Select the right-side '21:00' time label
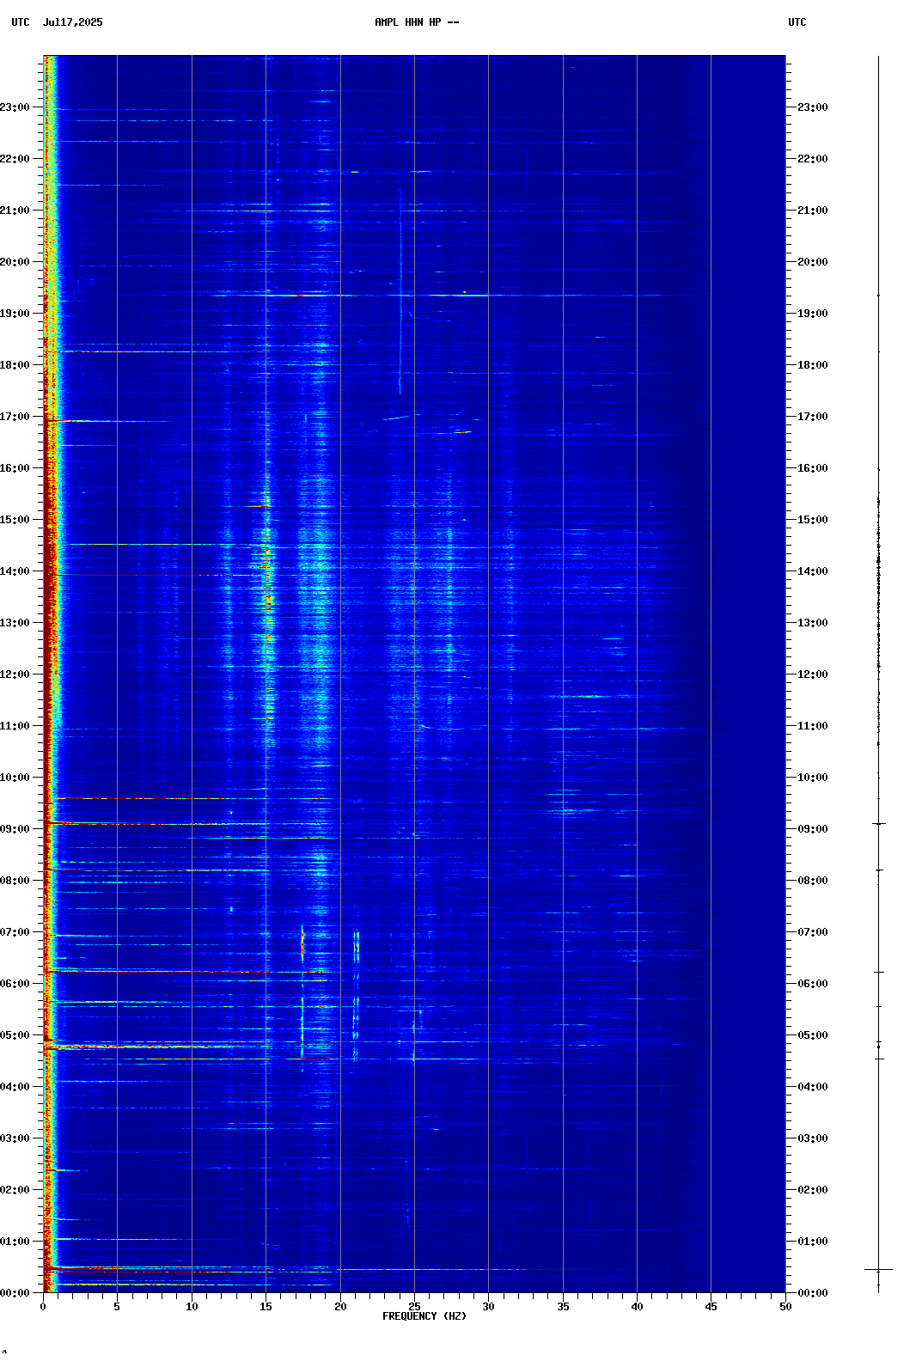Viewport: 916px width, 1361px height. point(813,211)
